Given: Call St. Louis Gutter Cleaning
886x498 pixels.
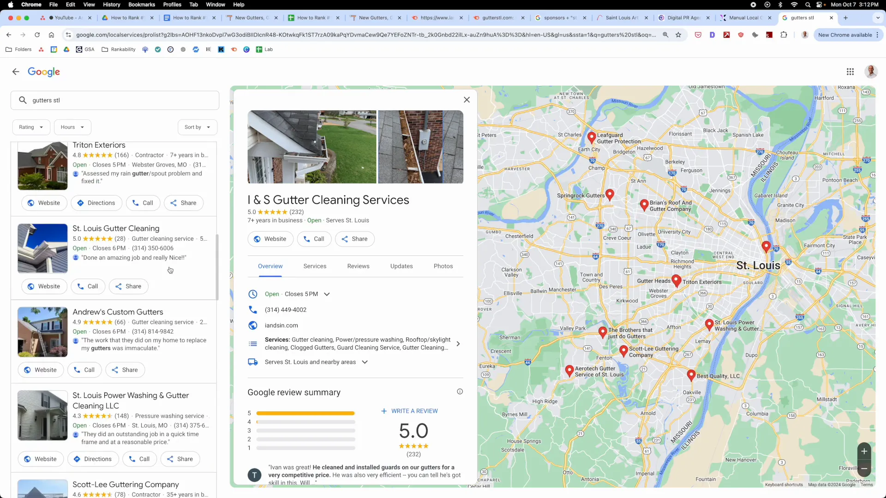Looking at the screenshot, I should point(88,286).
